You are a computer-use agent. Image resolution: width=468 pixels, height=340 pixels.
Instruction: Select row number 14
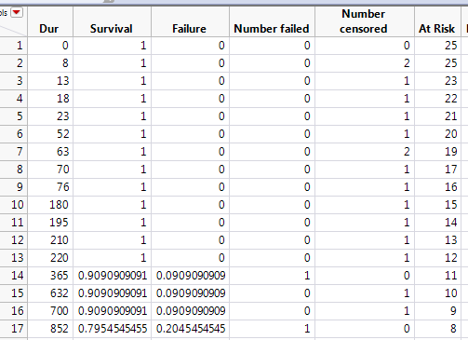14,276
